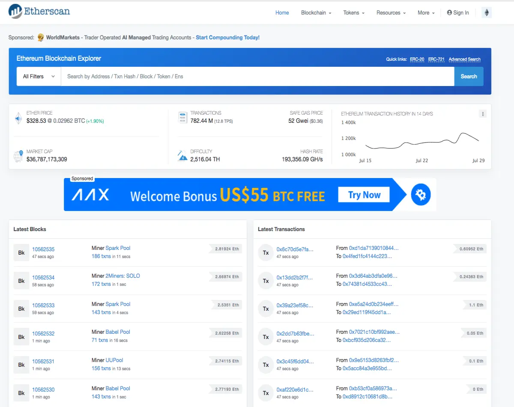Click Start Compounding Today link
The image size is (514, 407).
click(x=227, y=38)
